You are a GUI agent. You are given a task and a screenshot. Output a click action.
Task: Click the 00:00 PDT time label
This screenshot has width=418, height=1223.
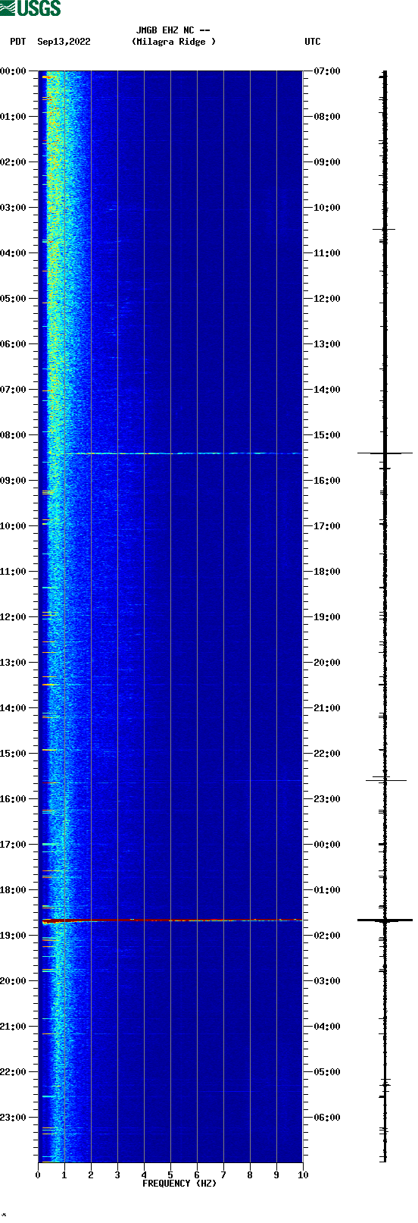(x=14, y=71)
